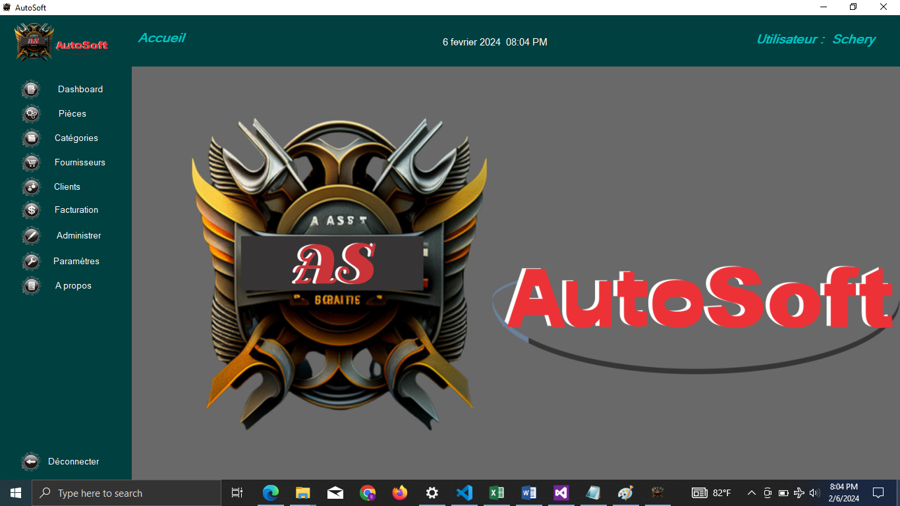Screen dimensions: 900x506
Task: Show hidden system tray icons chevron
Action: [751, 493]
